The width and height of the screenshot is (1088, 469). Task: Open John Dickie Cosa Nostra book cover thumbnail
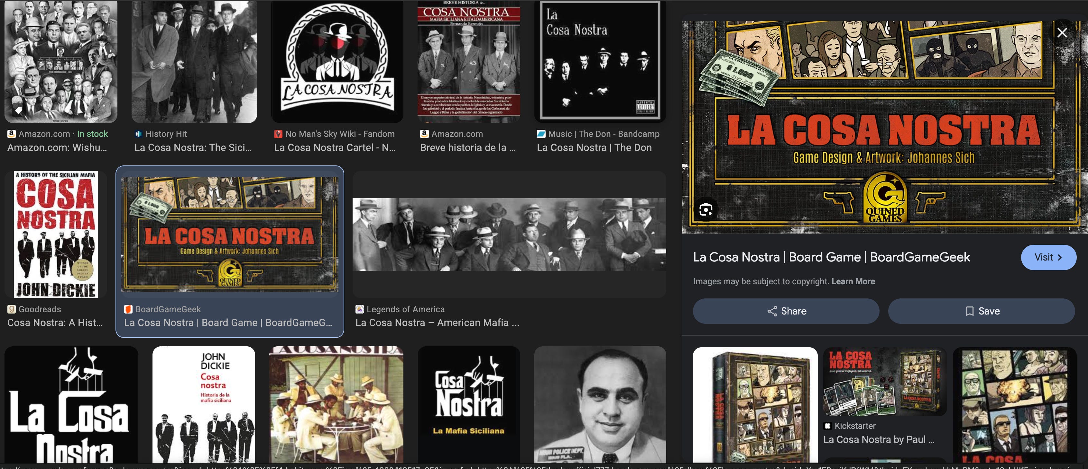click(56, 234)
